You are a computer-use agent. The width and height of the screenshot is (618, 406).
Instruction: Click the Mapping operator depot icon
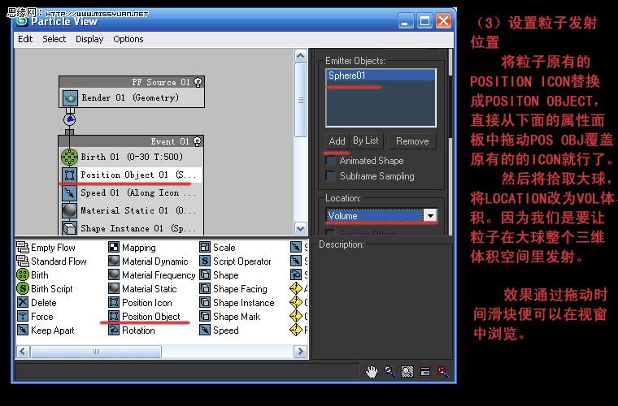tap(114, 247)
